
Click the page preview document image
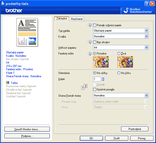27,32
